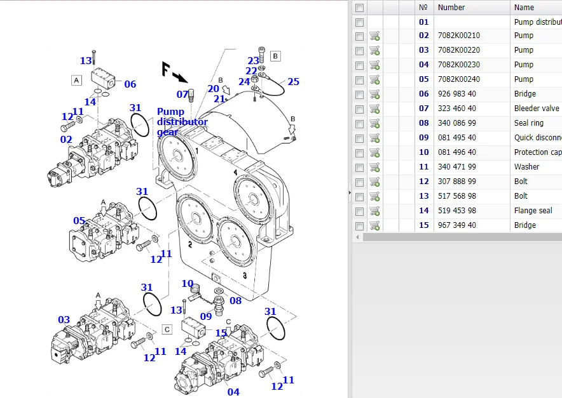Viewport: 562px width, 398px height.
Task: Click callout 07 on the diagram
Action: point(182,95)
